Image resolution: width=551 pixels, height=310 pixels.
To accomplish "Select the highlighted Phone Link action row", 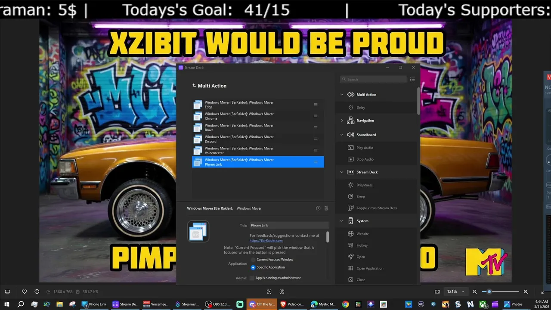I will pos(258,162).
